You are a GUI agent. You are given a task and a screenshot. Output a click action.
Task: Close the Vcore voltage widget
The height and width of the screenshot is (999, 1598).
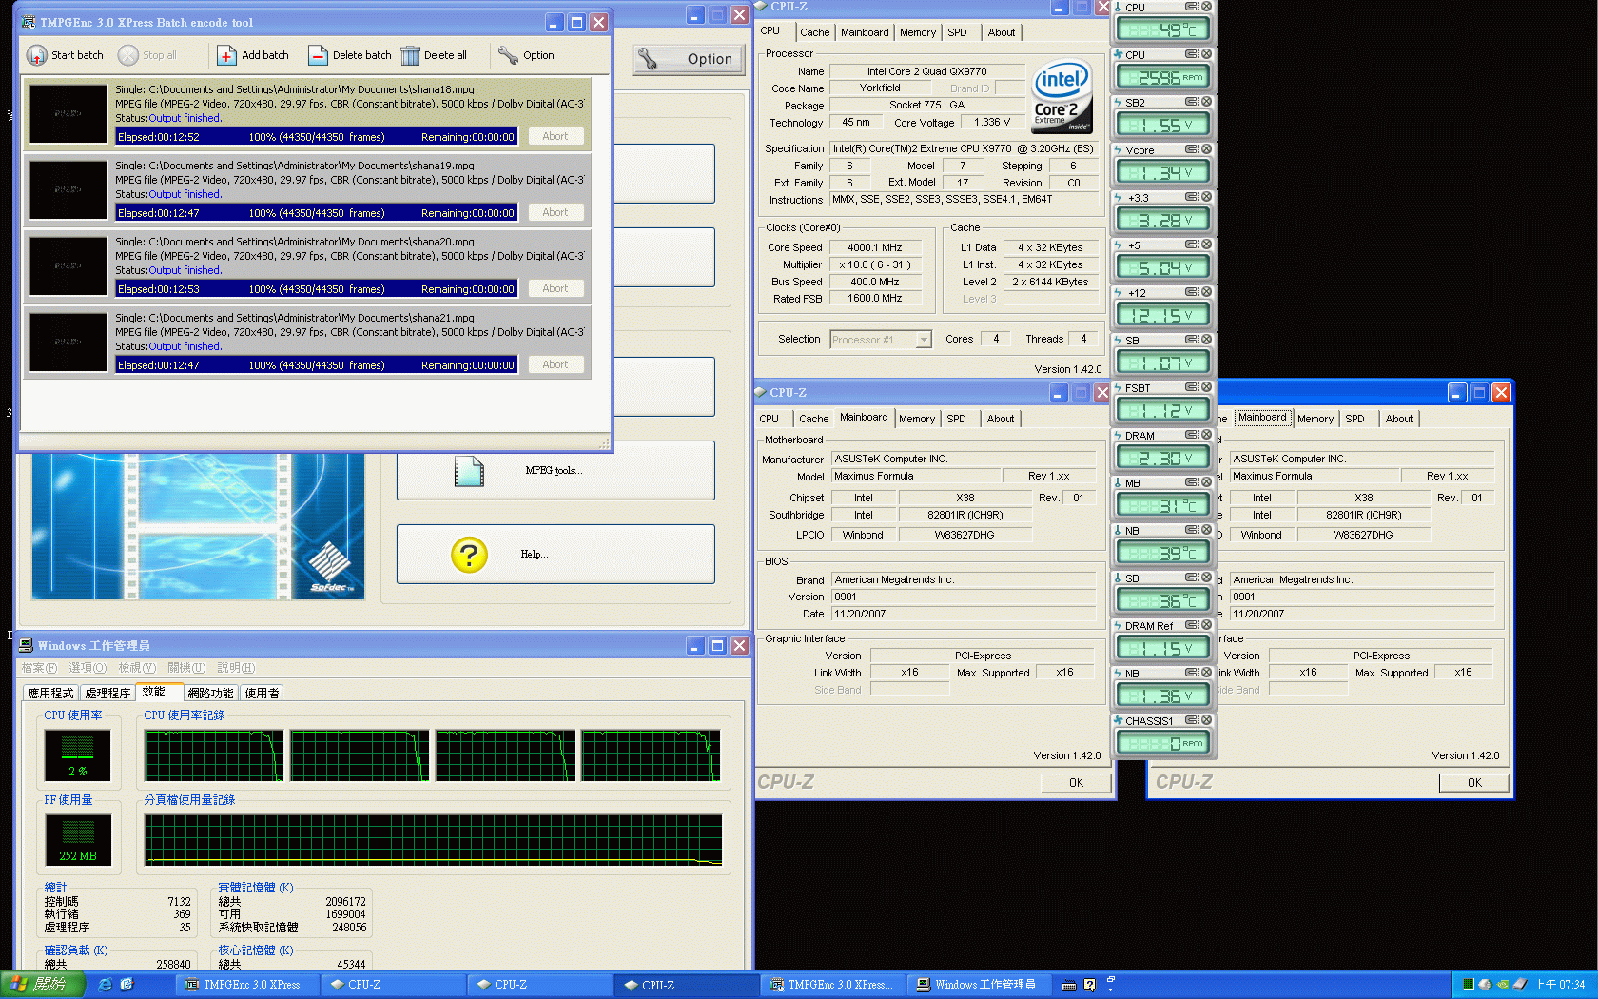tap(1206, 149)
